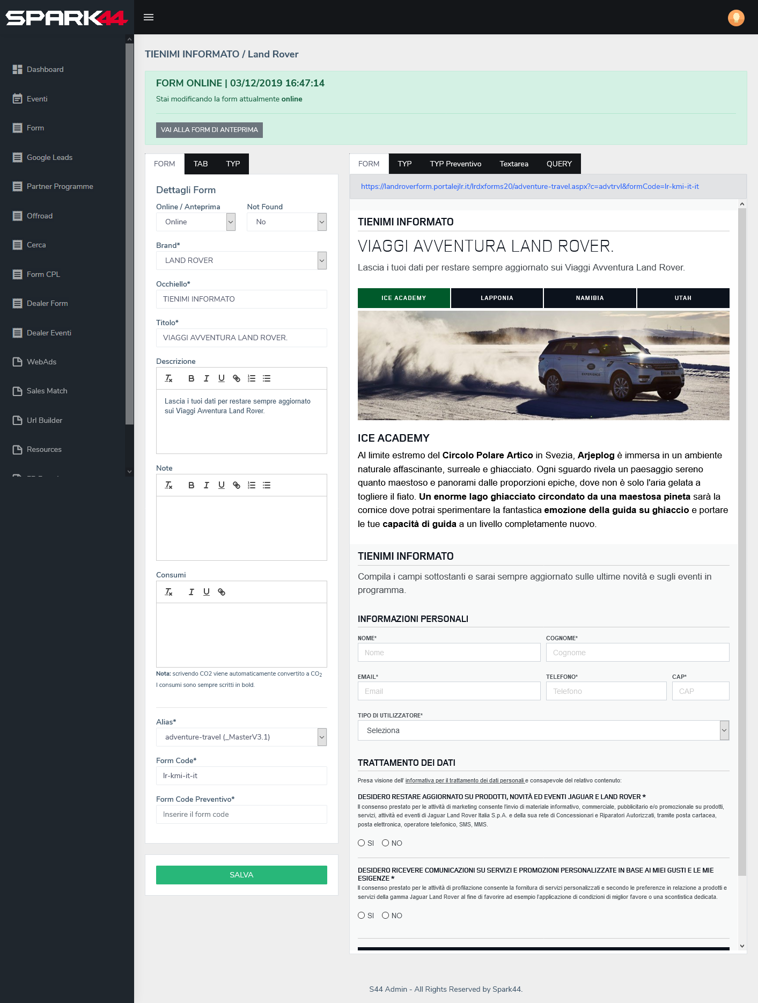The width and height of the screenshot is (758, 1003).
Task: Click the Url Builder page icon
Action: point(18,420)
